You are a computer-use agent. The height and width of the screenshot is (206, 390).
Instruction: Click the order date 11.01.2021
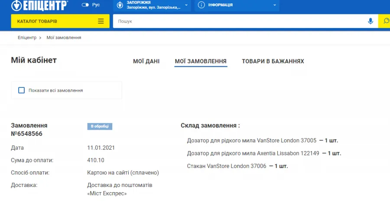coord(101,148)
